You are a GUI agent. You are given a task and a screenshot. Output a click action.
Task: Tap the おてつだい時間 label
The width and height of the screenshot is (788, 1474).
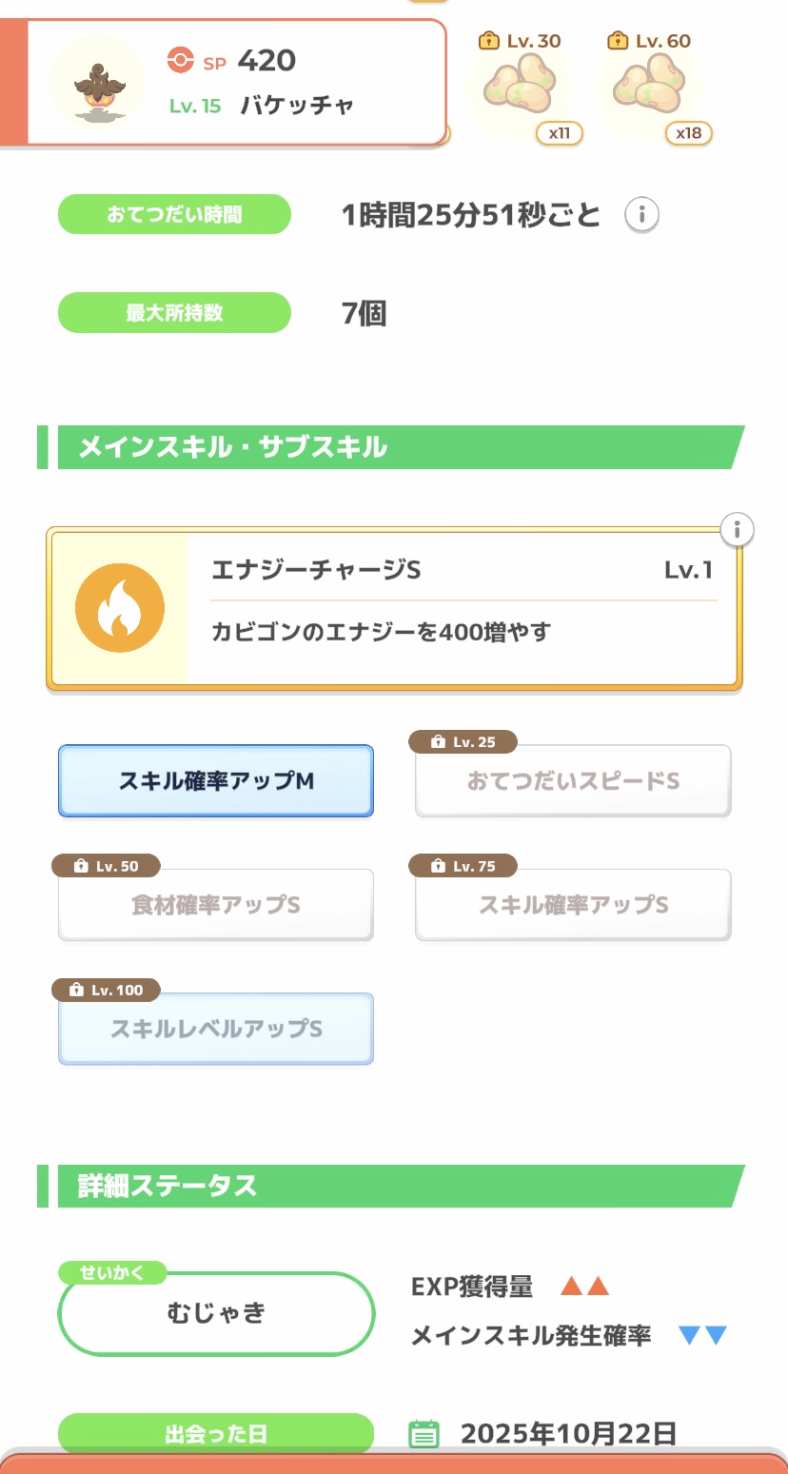click(174, 214)
